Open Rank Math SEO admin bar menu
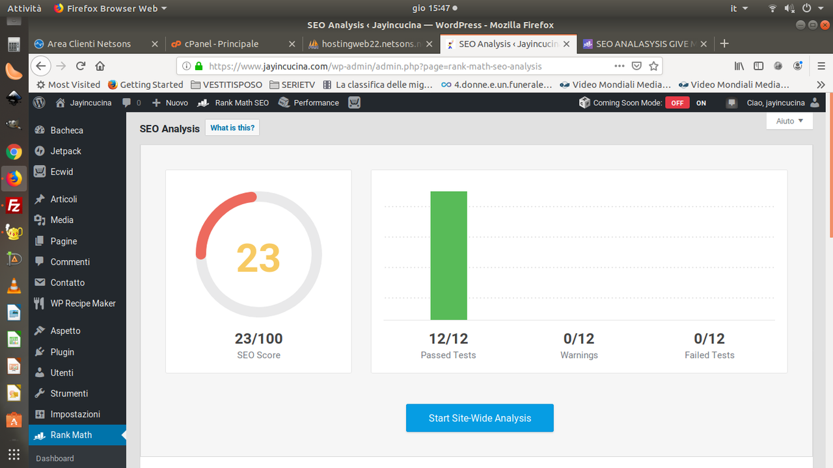 click(x=233, y=103)
